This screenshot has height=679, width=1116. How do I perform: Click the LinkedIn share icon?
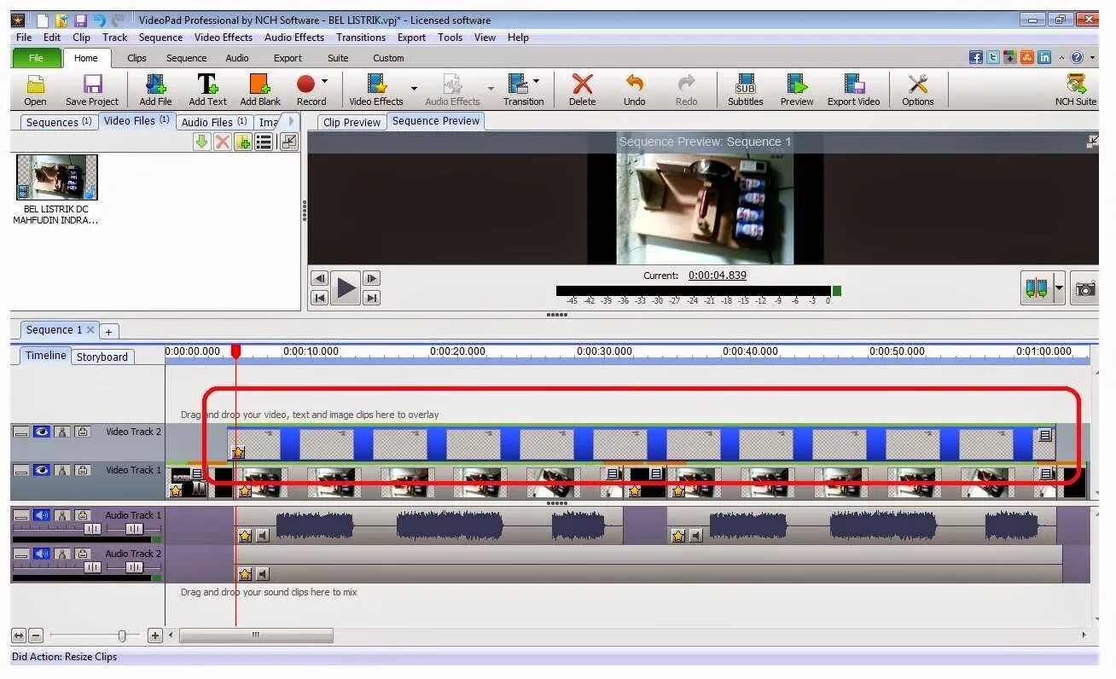coord(1044,57)
